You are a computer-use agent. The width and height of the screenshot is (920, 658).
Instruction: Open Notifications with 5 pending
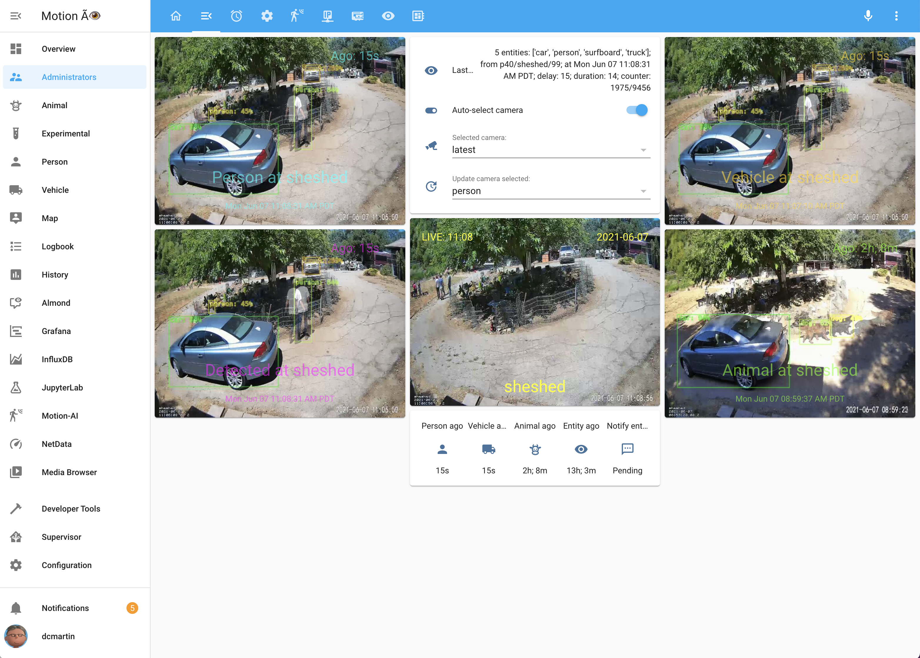(65, 608)
